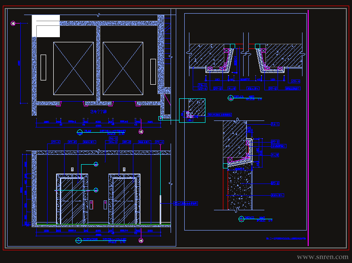This screenshot has width=352, height=263.
Task: Click the upper DETAIL title bubble
Action: (230, 98)
